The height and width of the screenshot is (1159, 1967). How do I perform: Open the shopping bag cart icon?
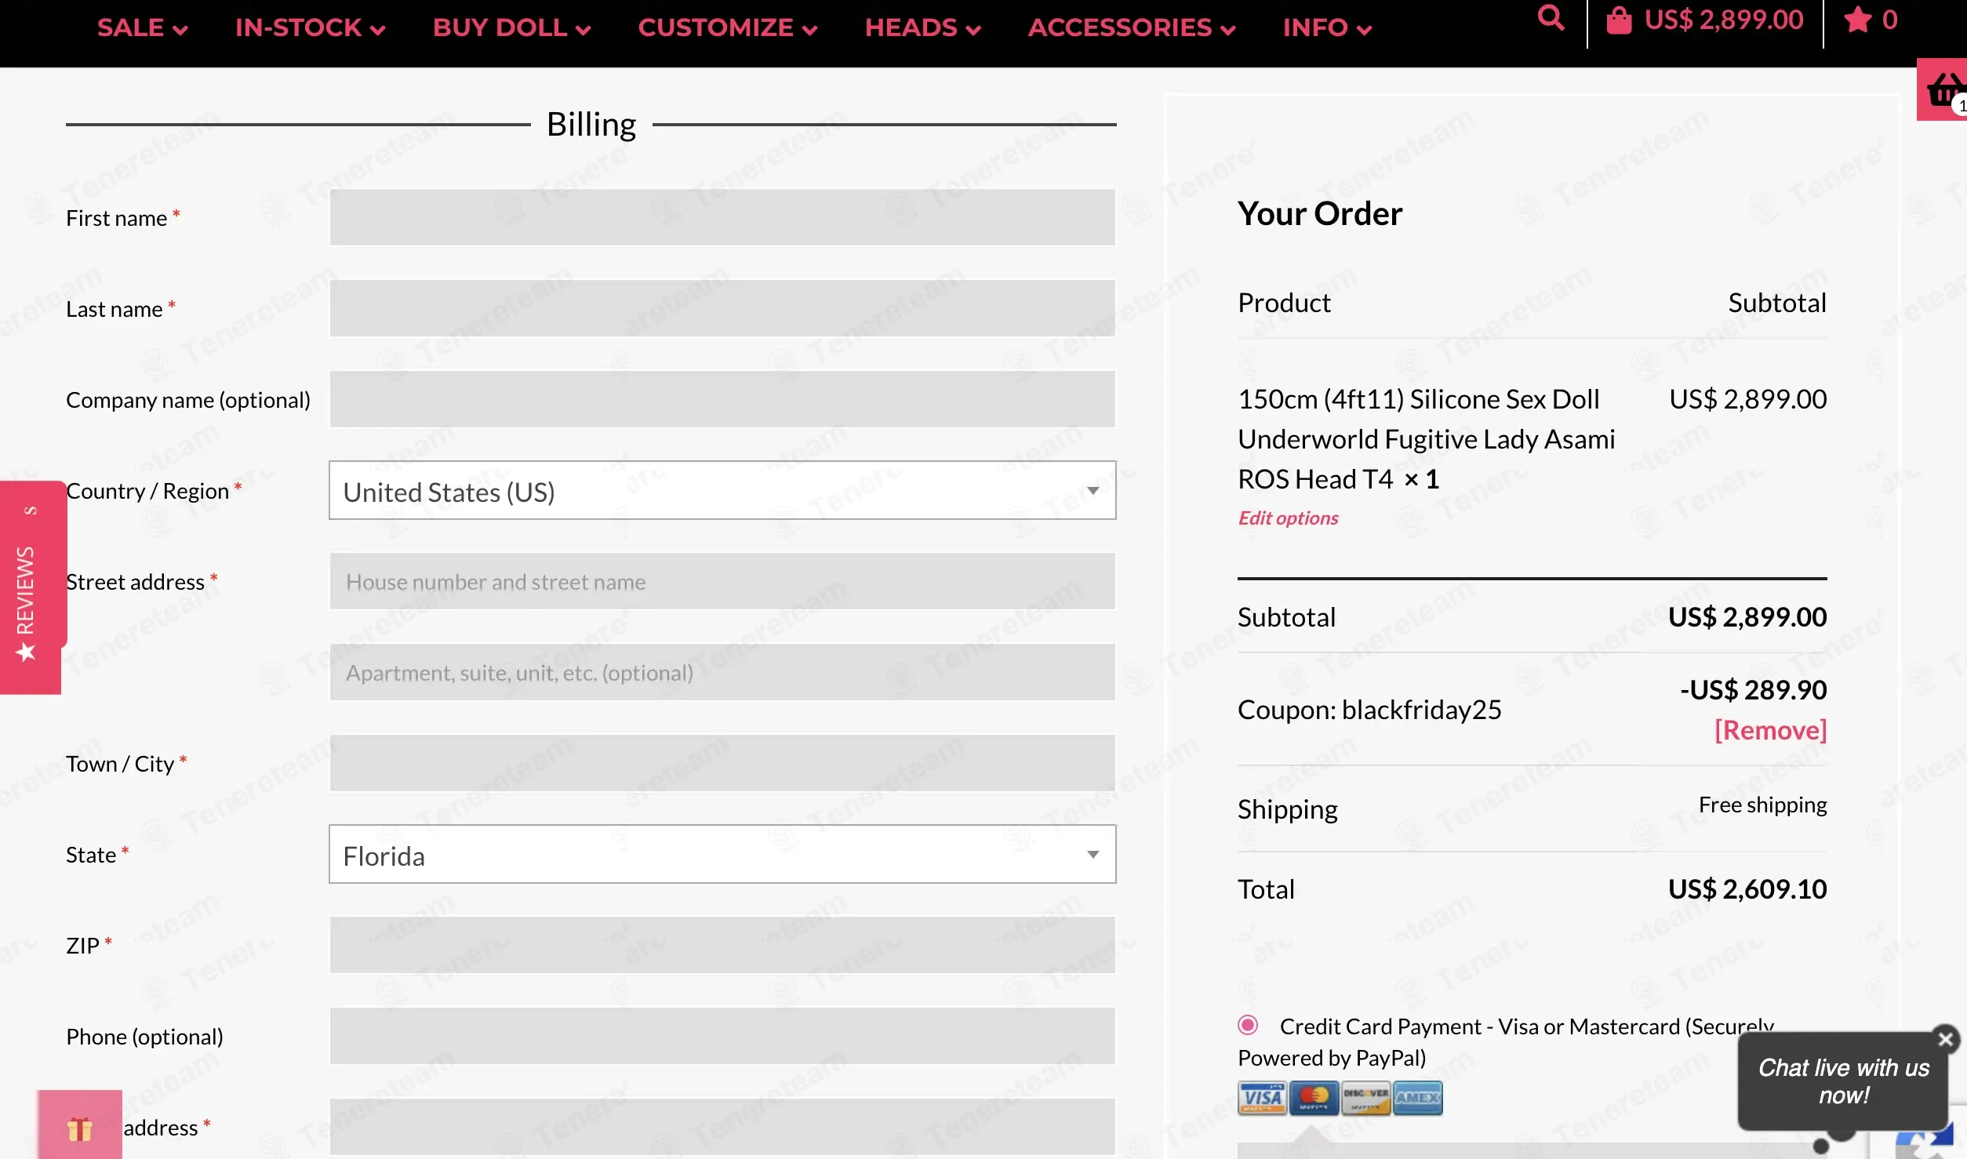pyautogui.click(x=1619, y=20)
